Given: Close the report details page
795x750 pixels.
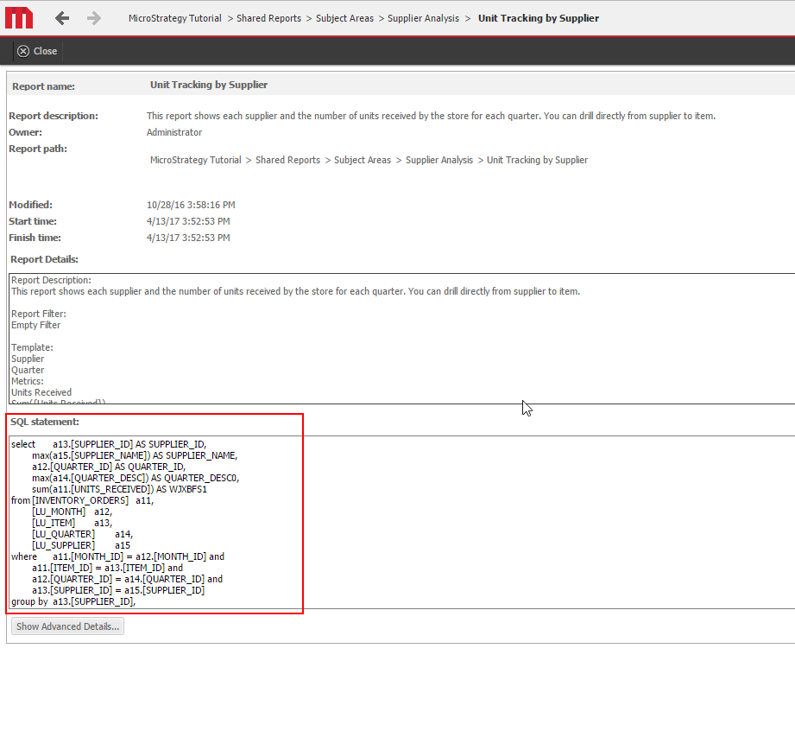Looking at the screenshot, I should (x=37, y=51).
